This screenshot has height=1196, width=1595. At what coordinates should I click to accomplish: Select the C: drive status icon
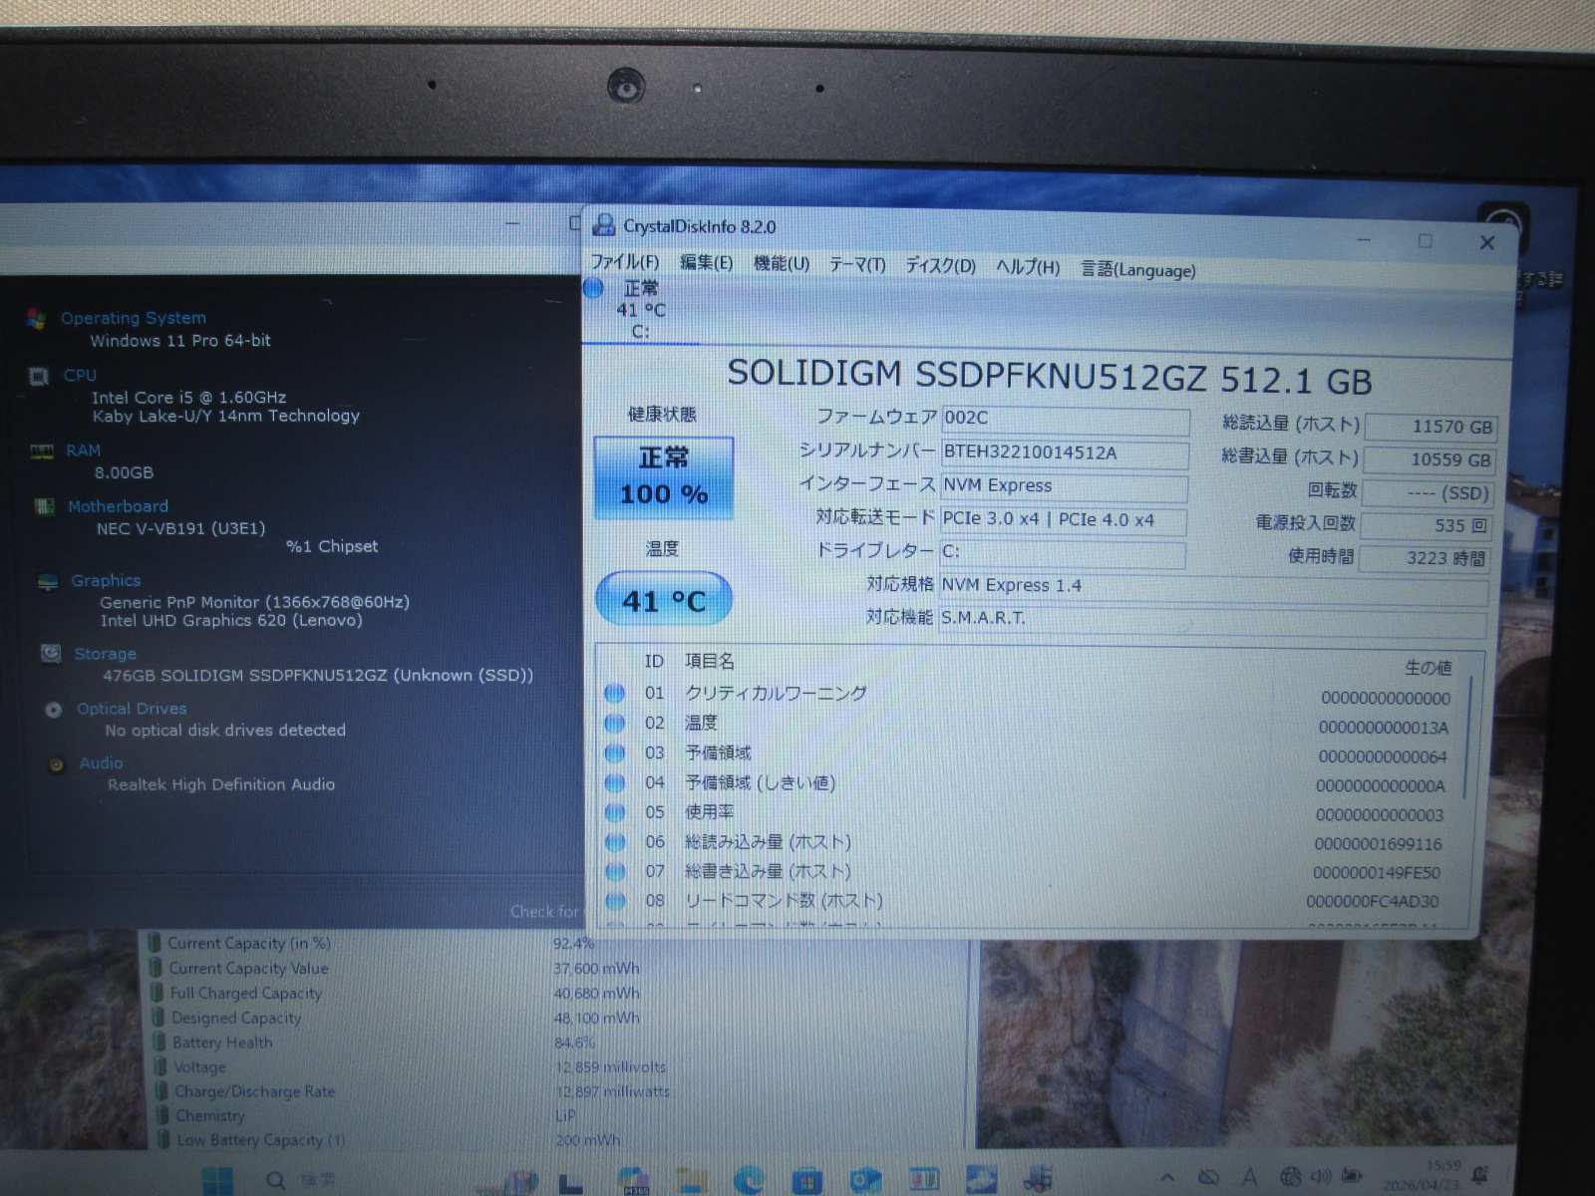point(594,289)
